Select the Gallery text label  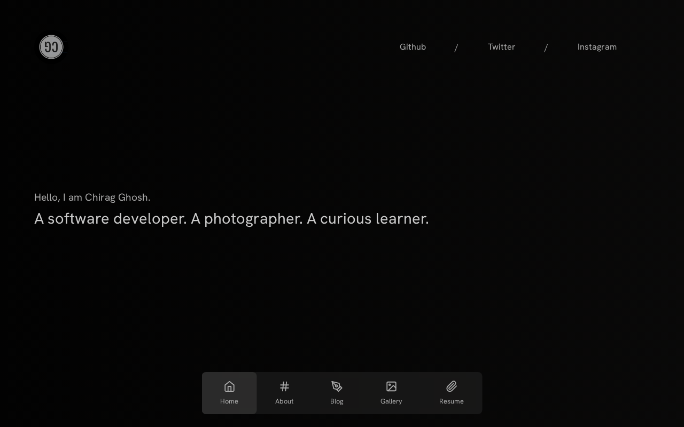(391, 401)
